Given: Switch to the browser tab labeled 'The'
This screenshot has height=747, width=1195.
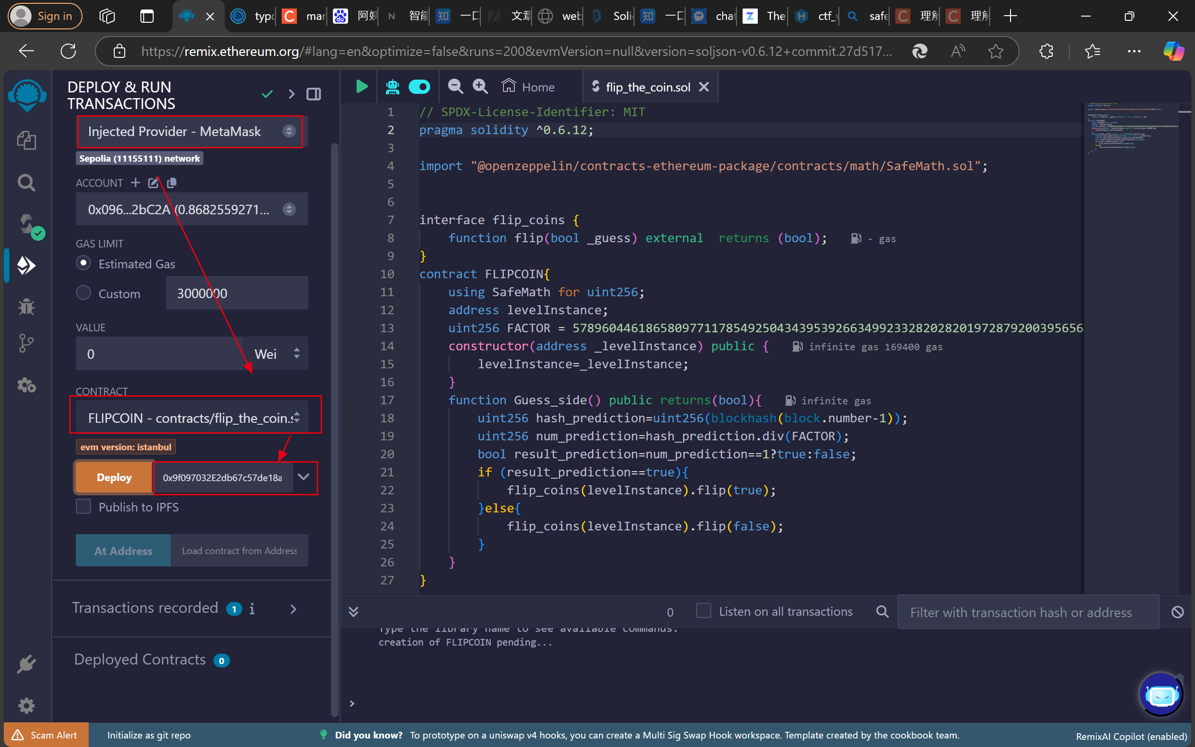Looking at the screenshot, I should tap(763, 16).
